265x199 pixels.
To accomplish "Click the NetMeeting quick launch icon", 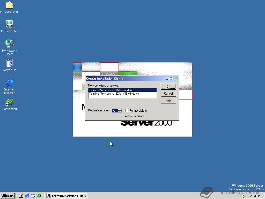I will click(39, 196).
